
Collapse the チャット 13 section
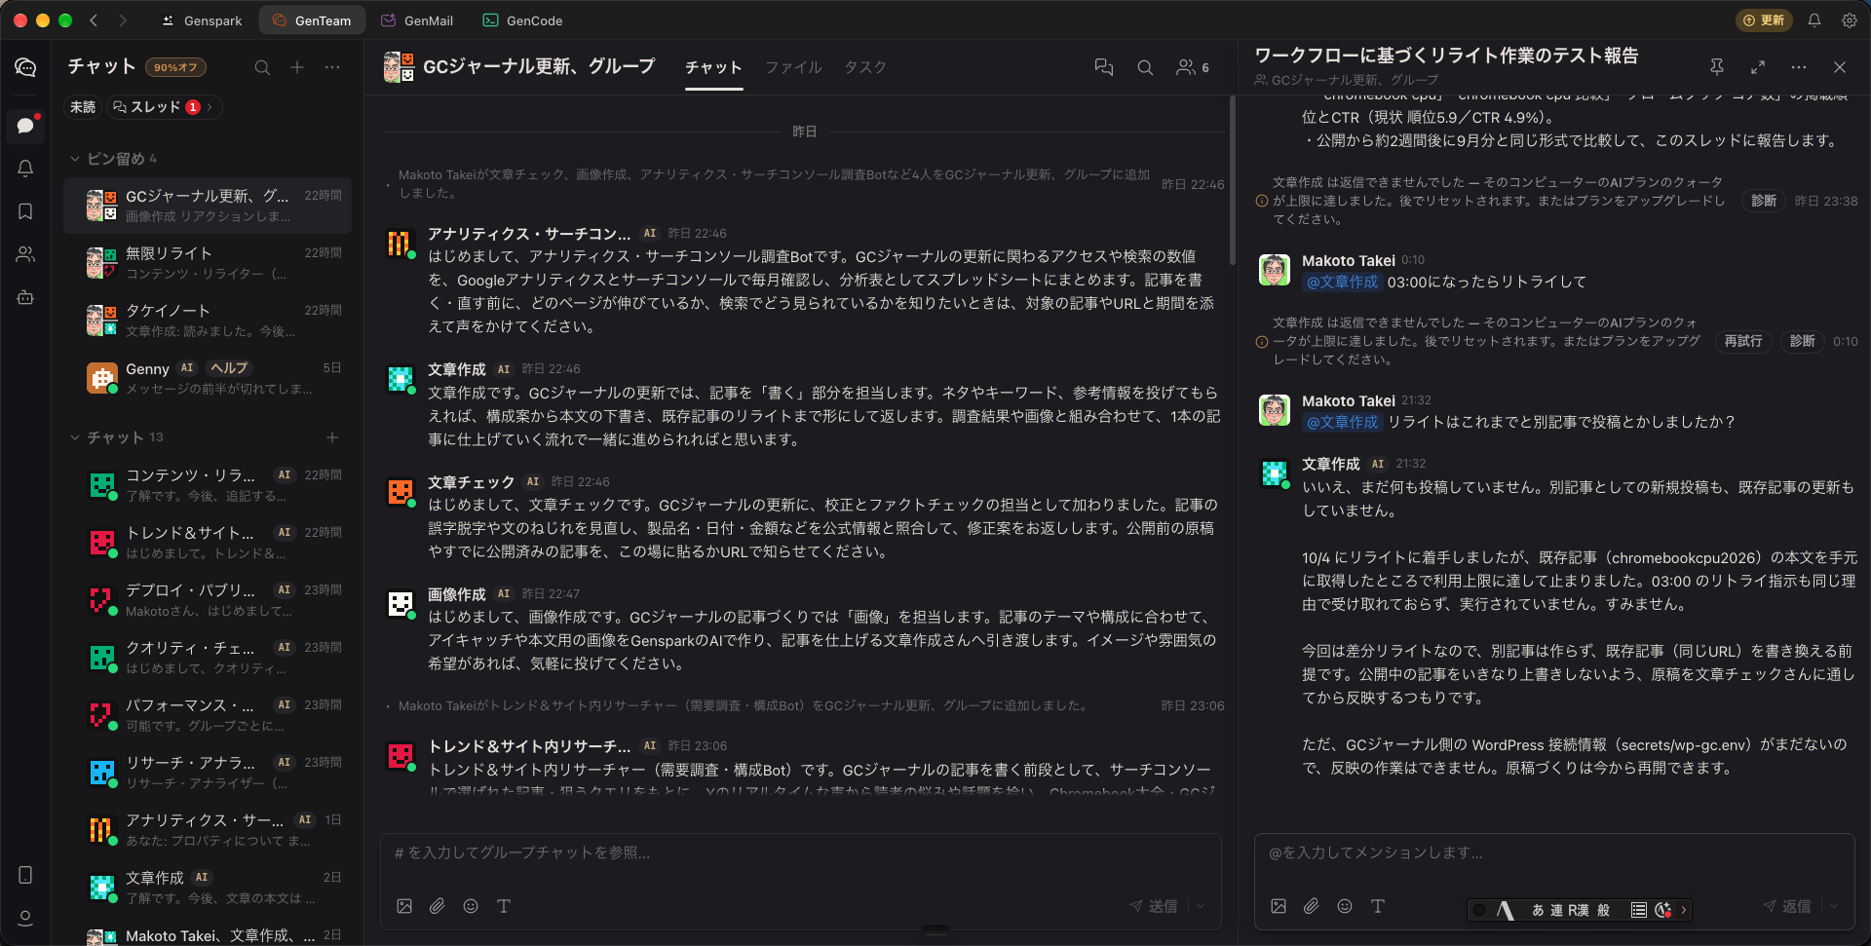(x=75, y=437)
